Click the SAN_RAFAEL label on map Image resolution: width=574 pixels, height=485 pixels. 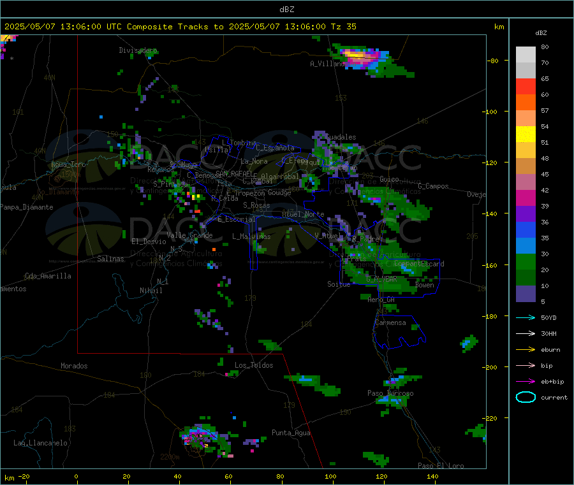234,173
